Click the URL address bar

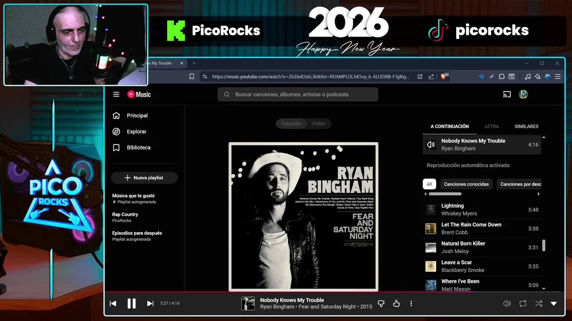click(311, 77)
